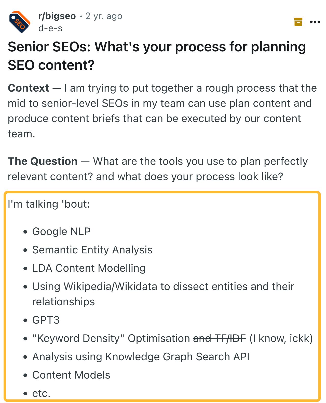Image resolution: width=326 pixels, height=403 pixels.
Task: Click the 'Content Models' list item
Action: (71, 375)
